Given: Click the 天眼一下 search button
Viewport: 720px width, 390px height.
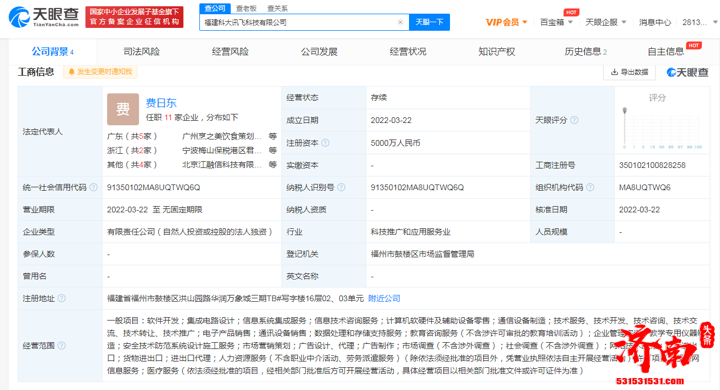Looking at the screenshot, I should pyautogui.click(x=431, y=22).
